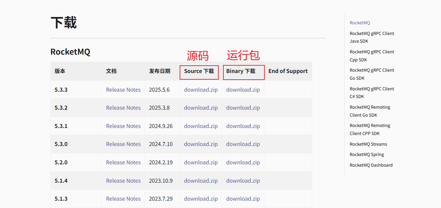Download binary zip for version 5.3.1
This screenshot has height=208, width=441.
(243, 126)
